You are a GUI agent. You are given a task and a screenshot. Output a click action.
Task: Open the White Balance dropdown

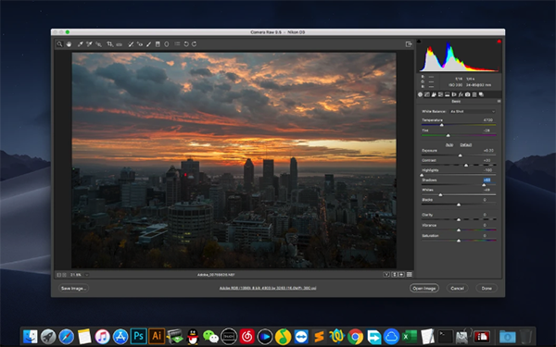tap(473, 112)
